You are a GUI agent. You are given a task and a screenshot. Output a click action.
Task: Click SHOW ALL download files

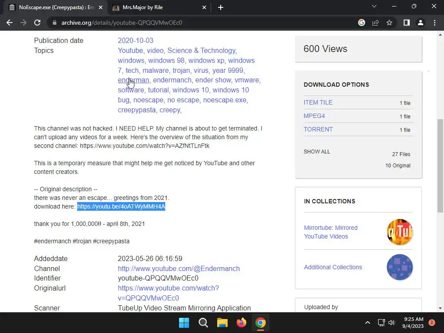pos(317,152)
